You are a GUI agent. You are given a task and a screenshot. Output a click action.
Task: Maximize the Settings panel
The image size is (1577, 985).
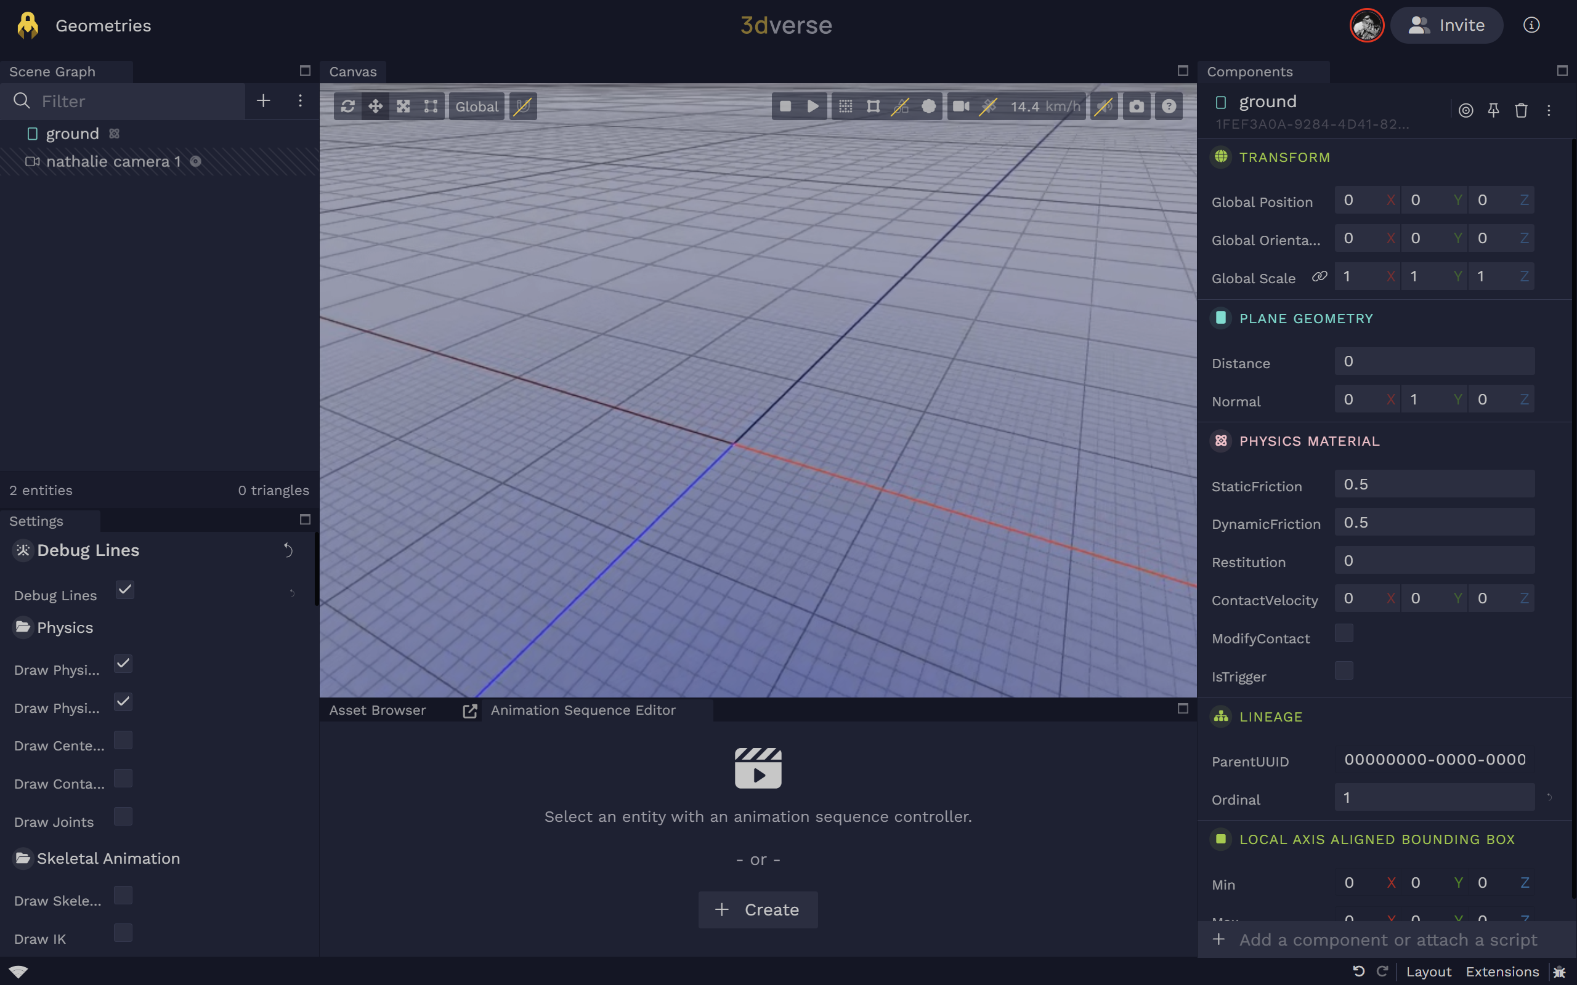click(305, 519)
